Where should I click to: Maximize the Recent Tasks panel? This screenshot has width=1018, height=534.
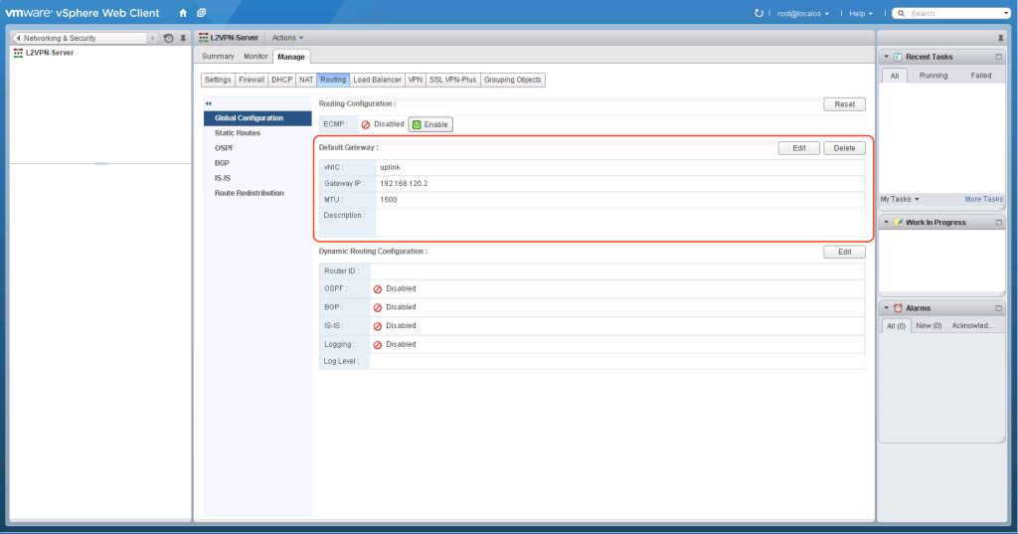(998, 57)
